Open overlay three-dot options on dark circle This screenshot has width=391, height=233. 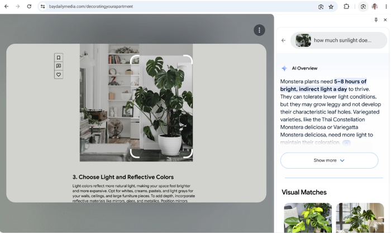click(x=259, y=30)
